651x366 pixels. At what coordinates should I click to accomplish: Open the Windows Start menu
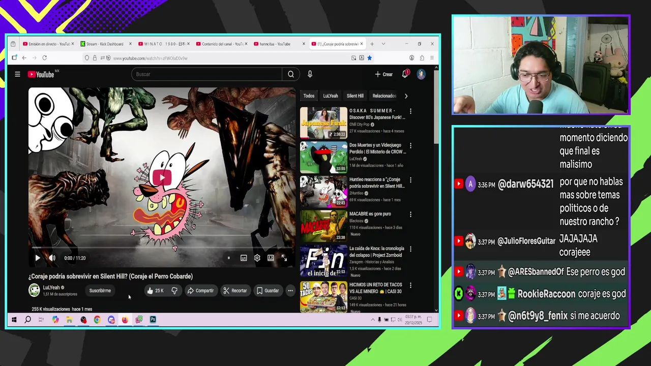click(x=14, y=320)
